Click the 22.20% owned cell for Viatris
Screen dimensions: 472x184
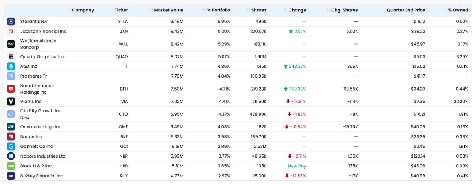point(461,102)
